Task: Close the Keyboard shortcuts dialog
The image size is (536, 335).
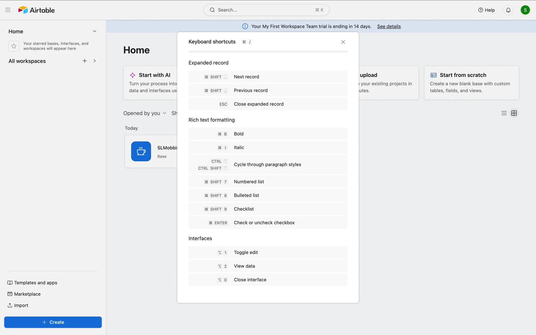Action: [343, 42]
